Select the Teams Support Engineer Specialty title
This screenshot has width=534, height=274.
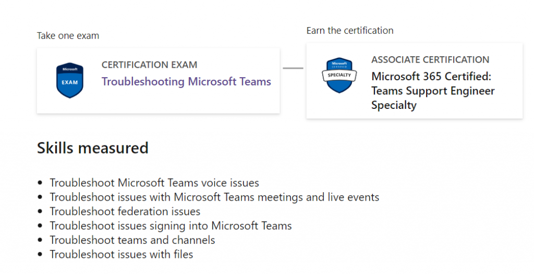(x=433, y=91)
